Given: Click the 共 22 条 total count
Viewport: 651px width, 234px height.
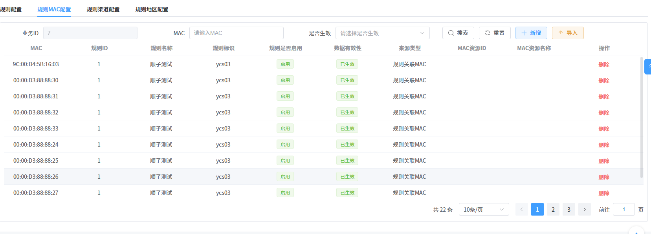Looking at the screenshot, I should tap(443, 210).
